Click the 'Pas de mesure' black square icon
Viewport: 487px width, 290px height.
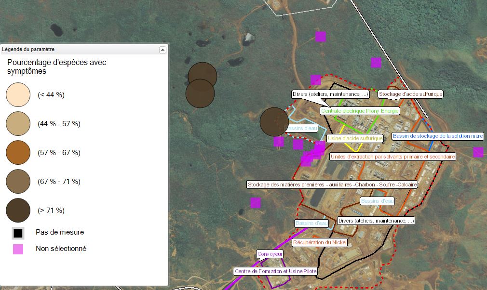coord(18,233)
